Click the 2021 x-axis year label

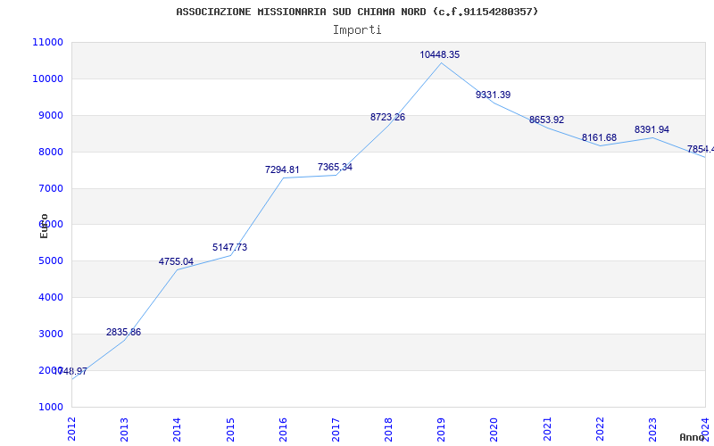point(547,429)
